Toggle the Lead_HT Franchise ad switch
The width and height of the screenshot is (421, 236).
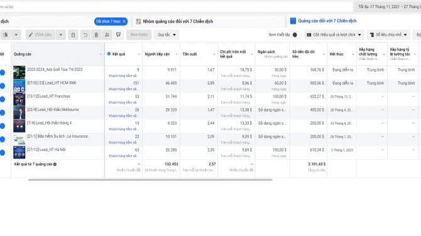point(3,100)
